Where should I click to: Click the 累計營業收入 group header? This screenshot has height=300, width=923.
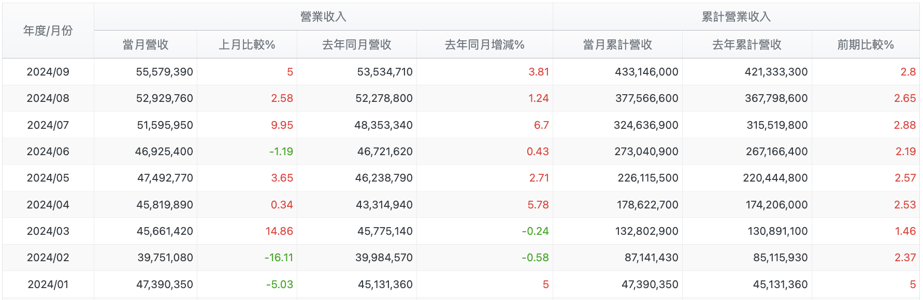point(736,17)
